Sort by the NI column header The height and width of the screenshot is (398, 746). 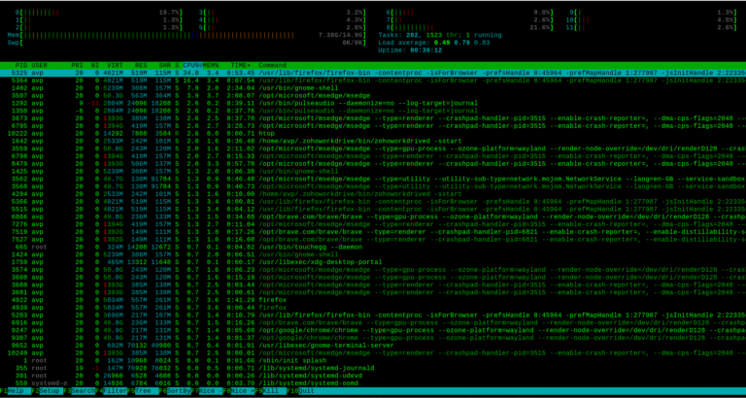click(x=95, y=65)
